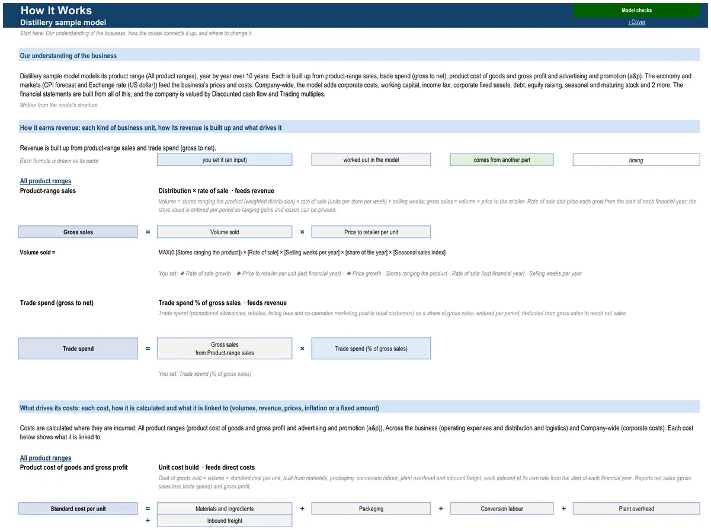This screenshot has height=530, width=711.
Task: Select the 'Each formula is drawn as its parts:' caption
Action: point(59,161)
